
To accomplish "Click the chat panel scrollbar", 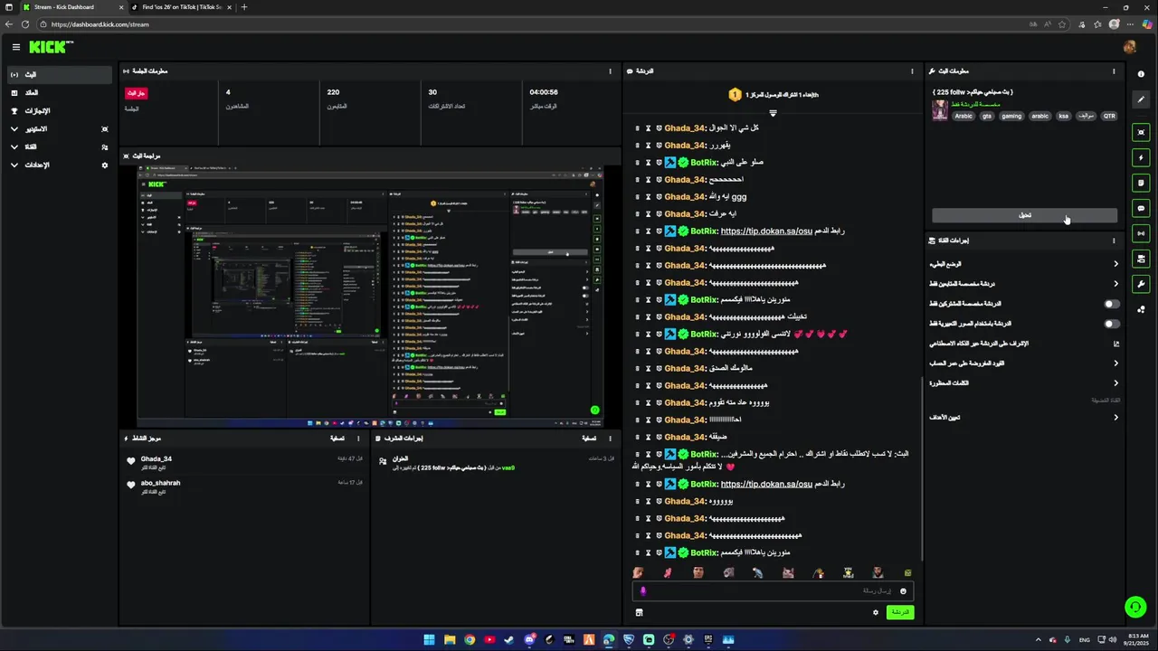I will tap(921, 469).
